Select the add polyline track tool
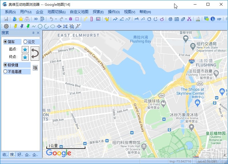Image resolution: width=228 pixels, height=164 pixels. click(x=115, y=19)
